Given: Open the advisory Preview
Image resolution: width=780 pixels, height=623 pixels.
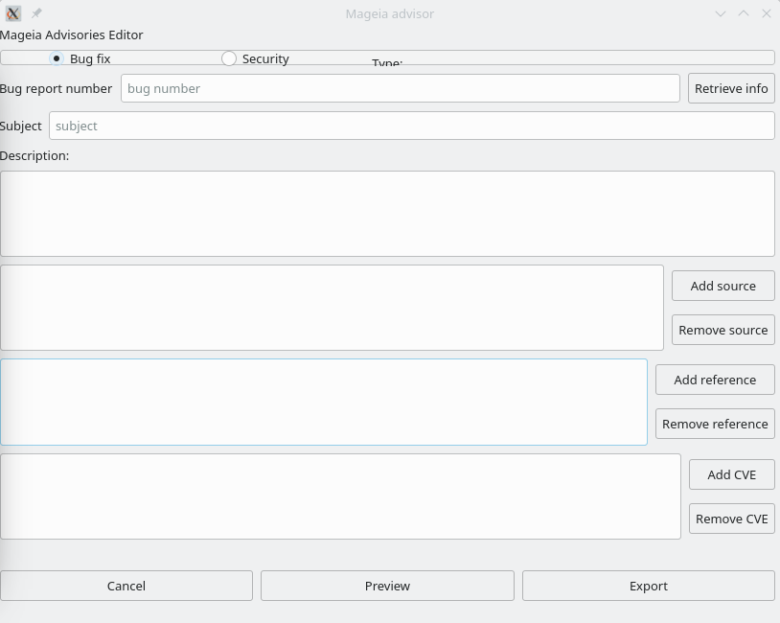Looking at the screenshot, I should (387, 586).
